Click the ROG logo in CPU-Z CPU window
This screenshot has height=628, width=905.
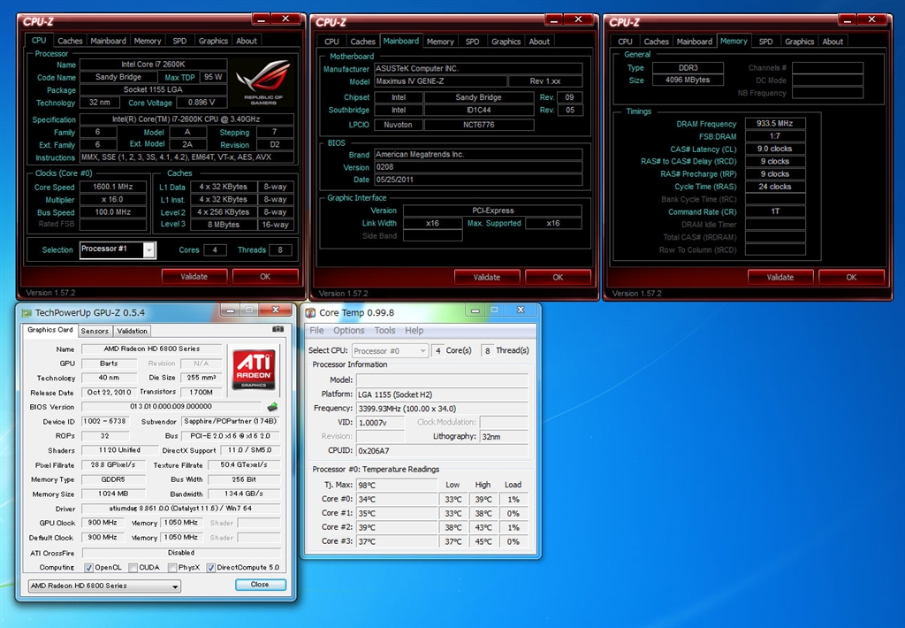point(263,80)
